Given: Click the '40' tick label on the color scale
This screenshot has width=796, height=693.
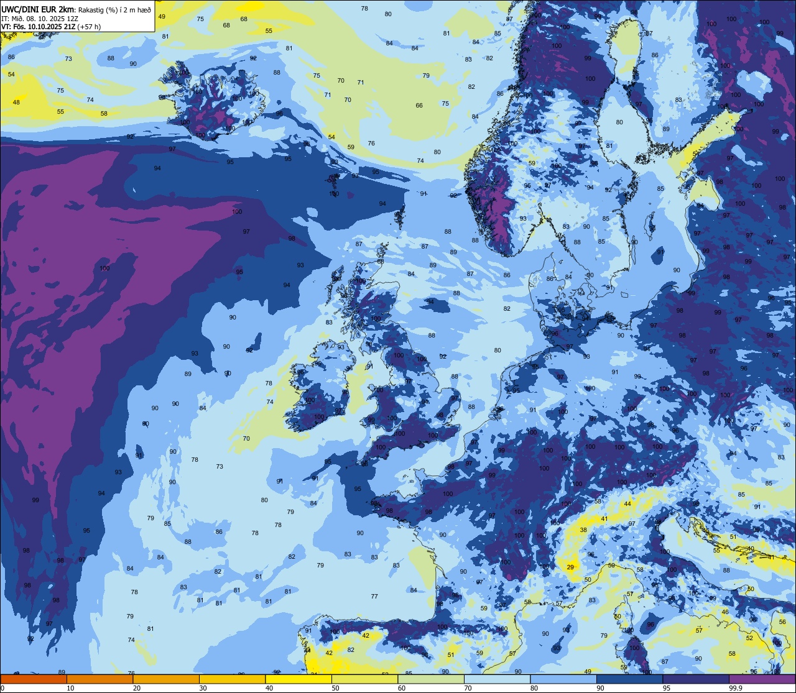Looking at the screenshot, I should [x=269, y=688].
